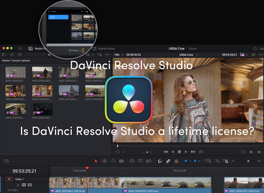
Task: Click the V1 track destination button
Action: click(9, 179)
